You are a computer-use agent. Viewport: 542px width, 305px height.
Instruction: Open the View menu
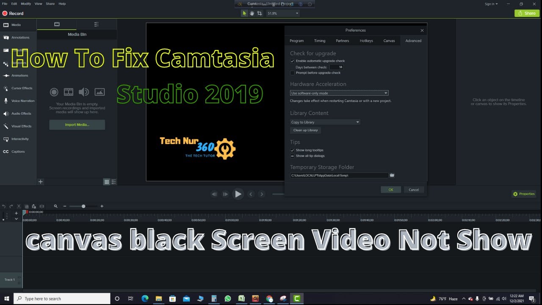coord(39,3)
